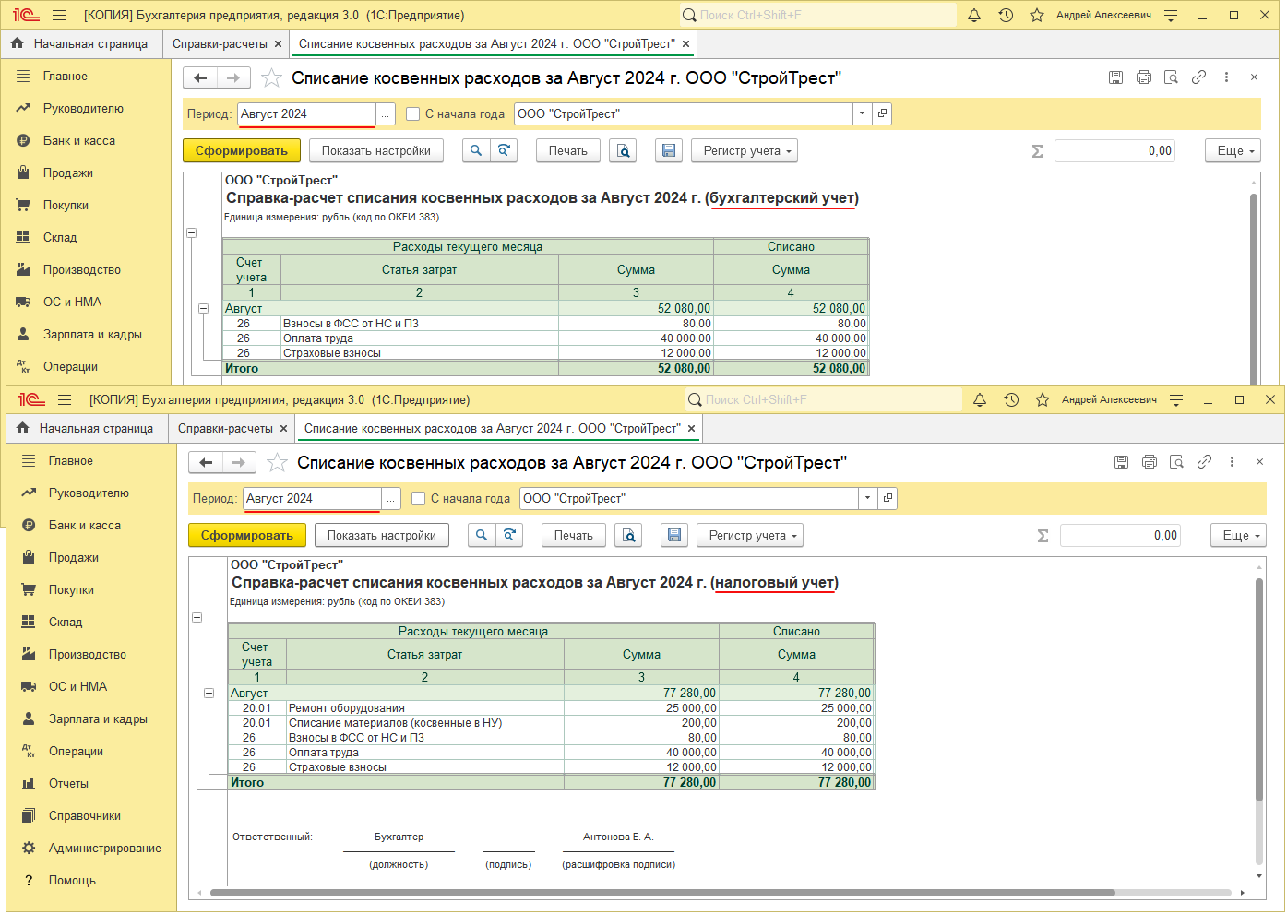Open "Зарплата и кадры" section in the bottom sidebar
Viewport: 1287px width, 914px height.
click(x=98, y=719)
